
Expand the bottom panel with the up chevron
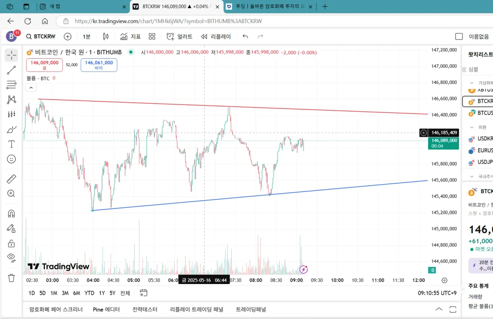pos(439,310)
